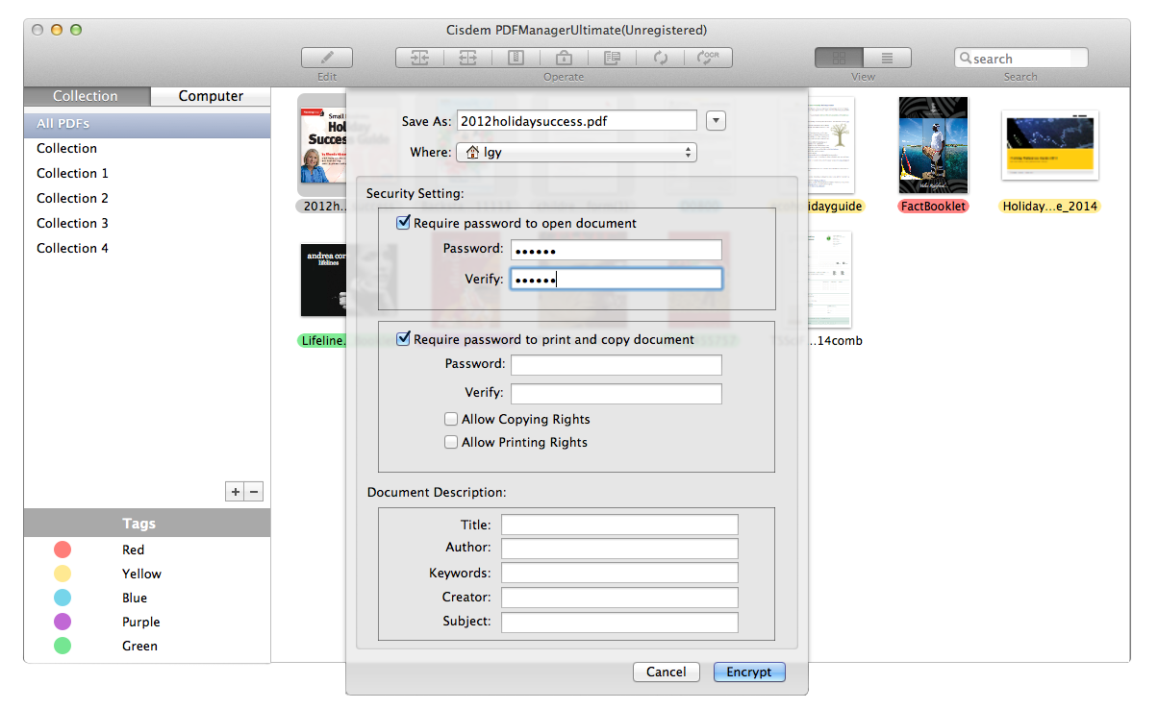Click the OCR toolbar icon
This screenshot has height=709, width=1158.
709,58
